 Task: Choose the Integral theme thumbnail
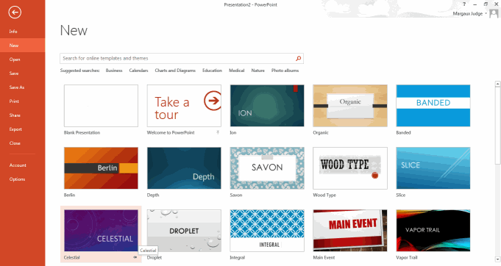pyautogui.click(x=267, y=231)
